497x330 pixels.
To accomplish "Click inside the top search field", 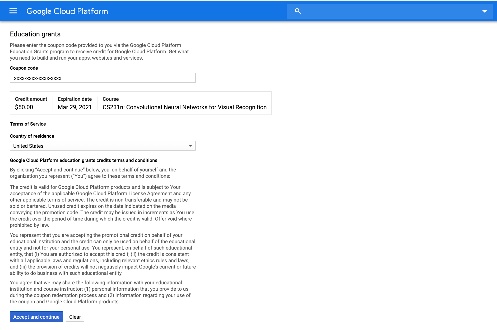I will (x=389, y=11).
